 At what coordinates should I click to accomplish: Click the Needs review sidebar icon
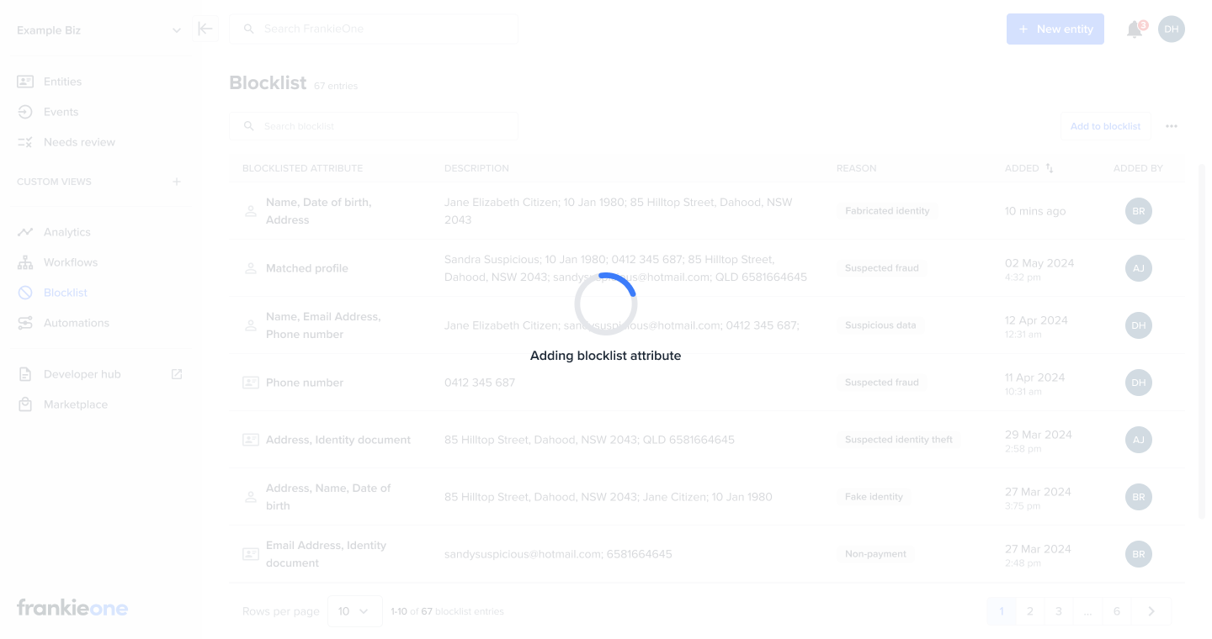click(x=25, y=142)
